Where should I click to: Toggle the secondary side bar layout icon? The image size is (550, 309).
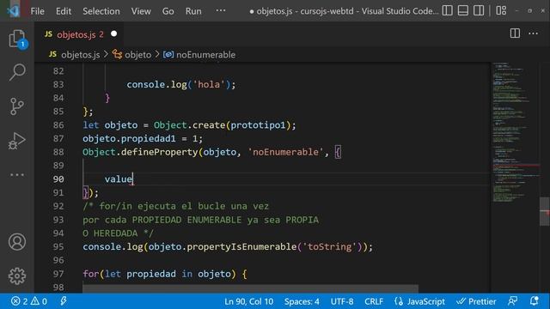[479, 10]
